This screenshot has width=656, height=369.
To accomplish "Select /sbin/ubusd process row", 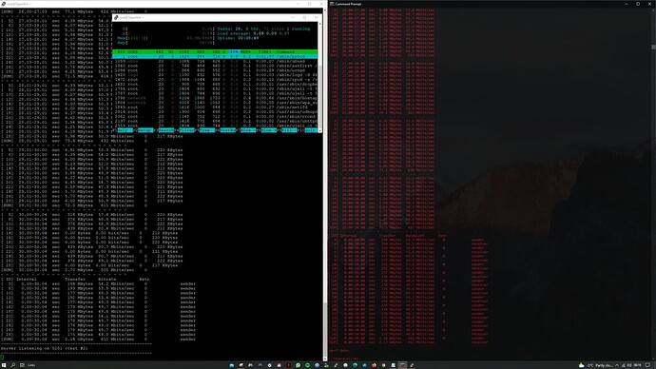I will coord(215,61).
